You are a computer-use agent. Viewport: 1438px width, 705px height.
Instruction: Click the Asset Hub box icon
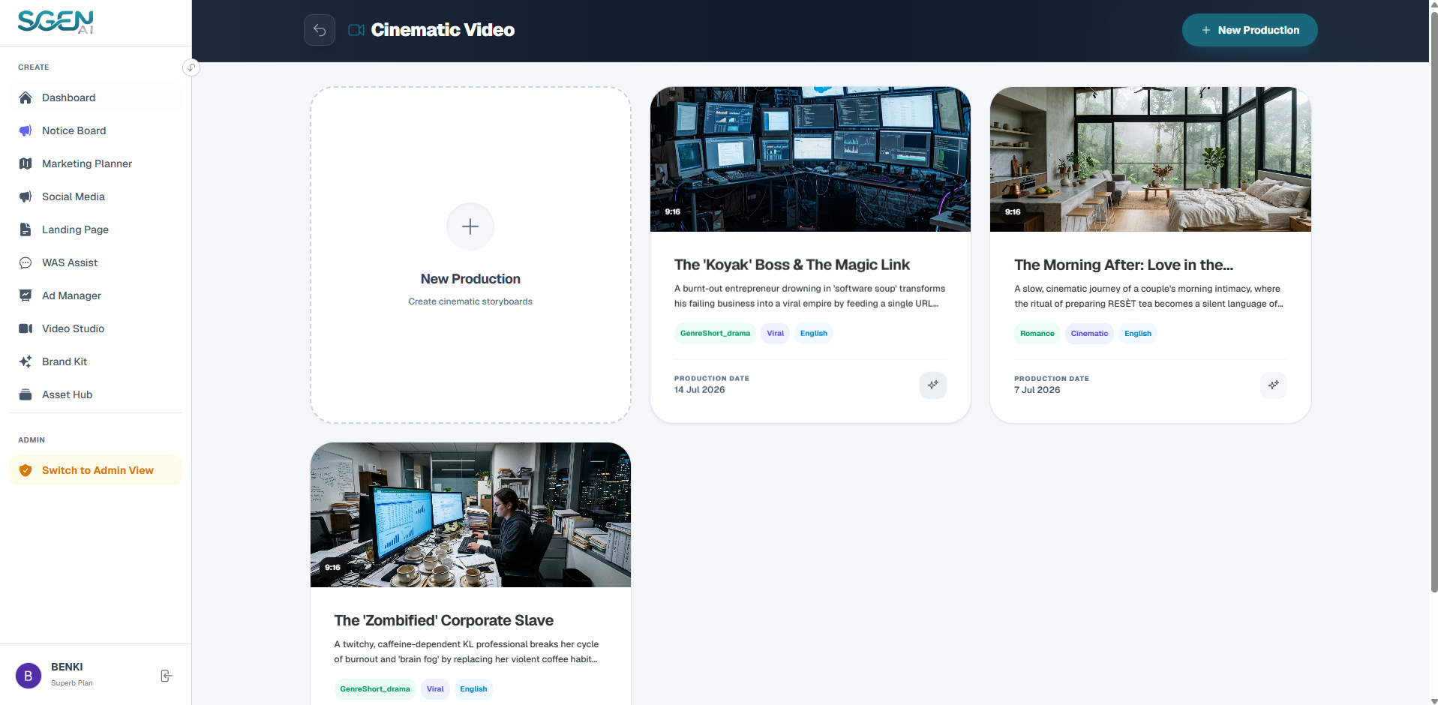point(26,394)
